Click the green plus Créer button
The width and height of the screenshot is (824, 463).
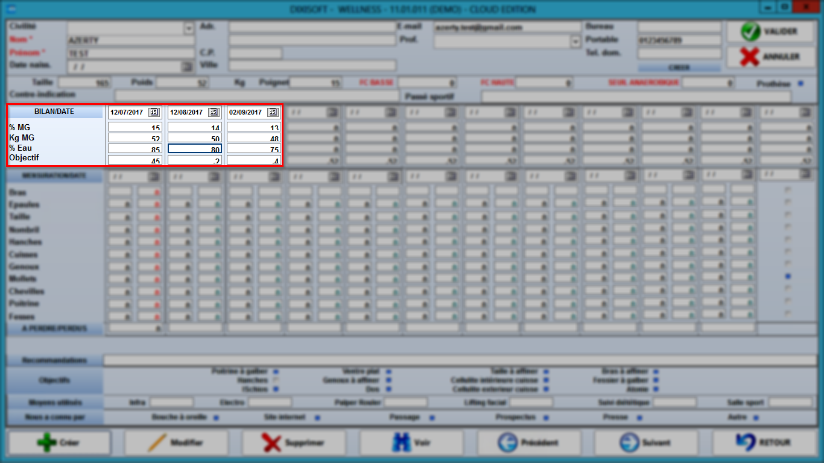pyautogui.click(x=59, y=443)
